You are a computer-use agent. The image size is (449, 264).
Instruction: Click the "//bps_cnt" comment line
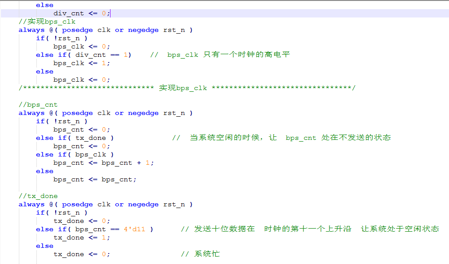38,105
